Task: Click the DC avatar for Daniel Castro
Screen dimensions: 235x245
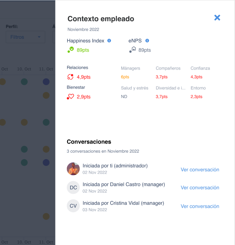Action: (x=73, y=188)
